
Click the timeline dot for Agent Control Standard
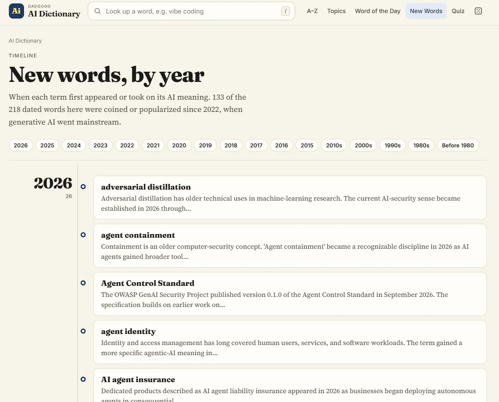[83, 283]
